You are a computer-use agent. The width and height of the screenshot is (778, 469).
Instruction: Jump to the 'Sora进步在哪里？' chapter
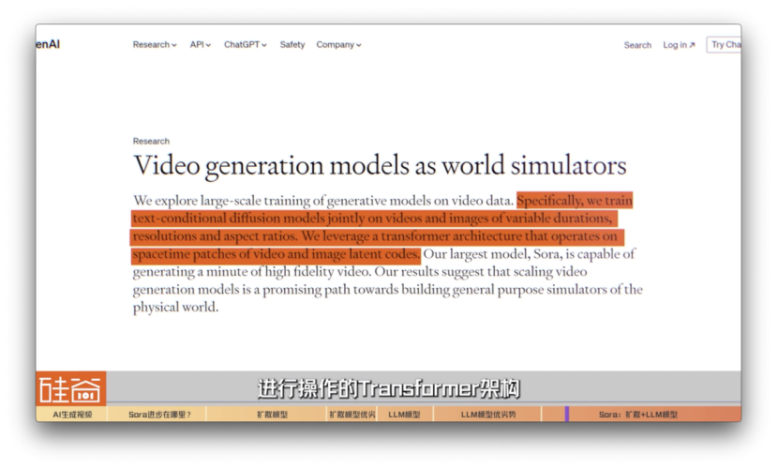[157, 415]
